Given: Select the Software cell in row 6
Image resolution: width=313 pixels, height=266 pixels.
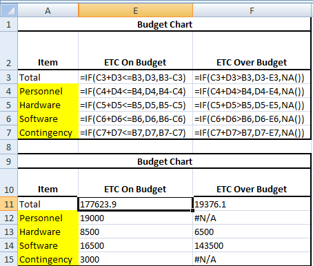Looking at the screenshot, I should coord(48,119).
